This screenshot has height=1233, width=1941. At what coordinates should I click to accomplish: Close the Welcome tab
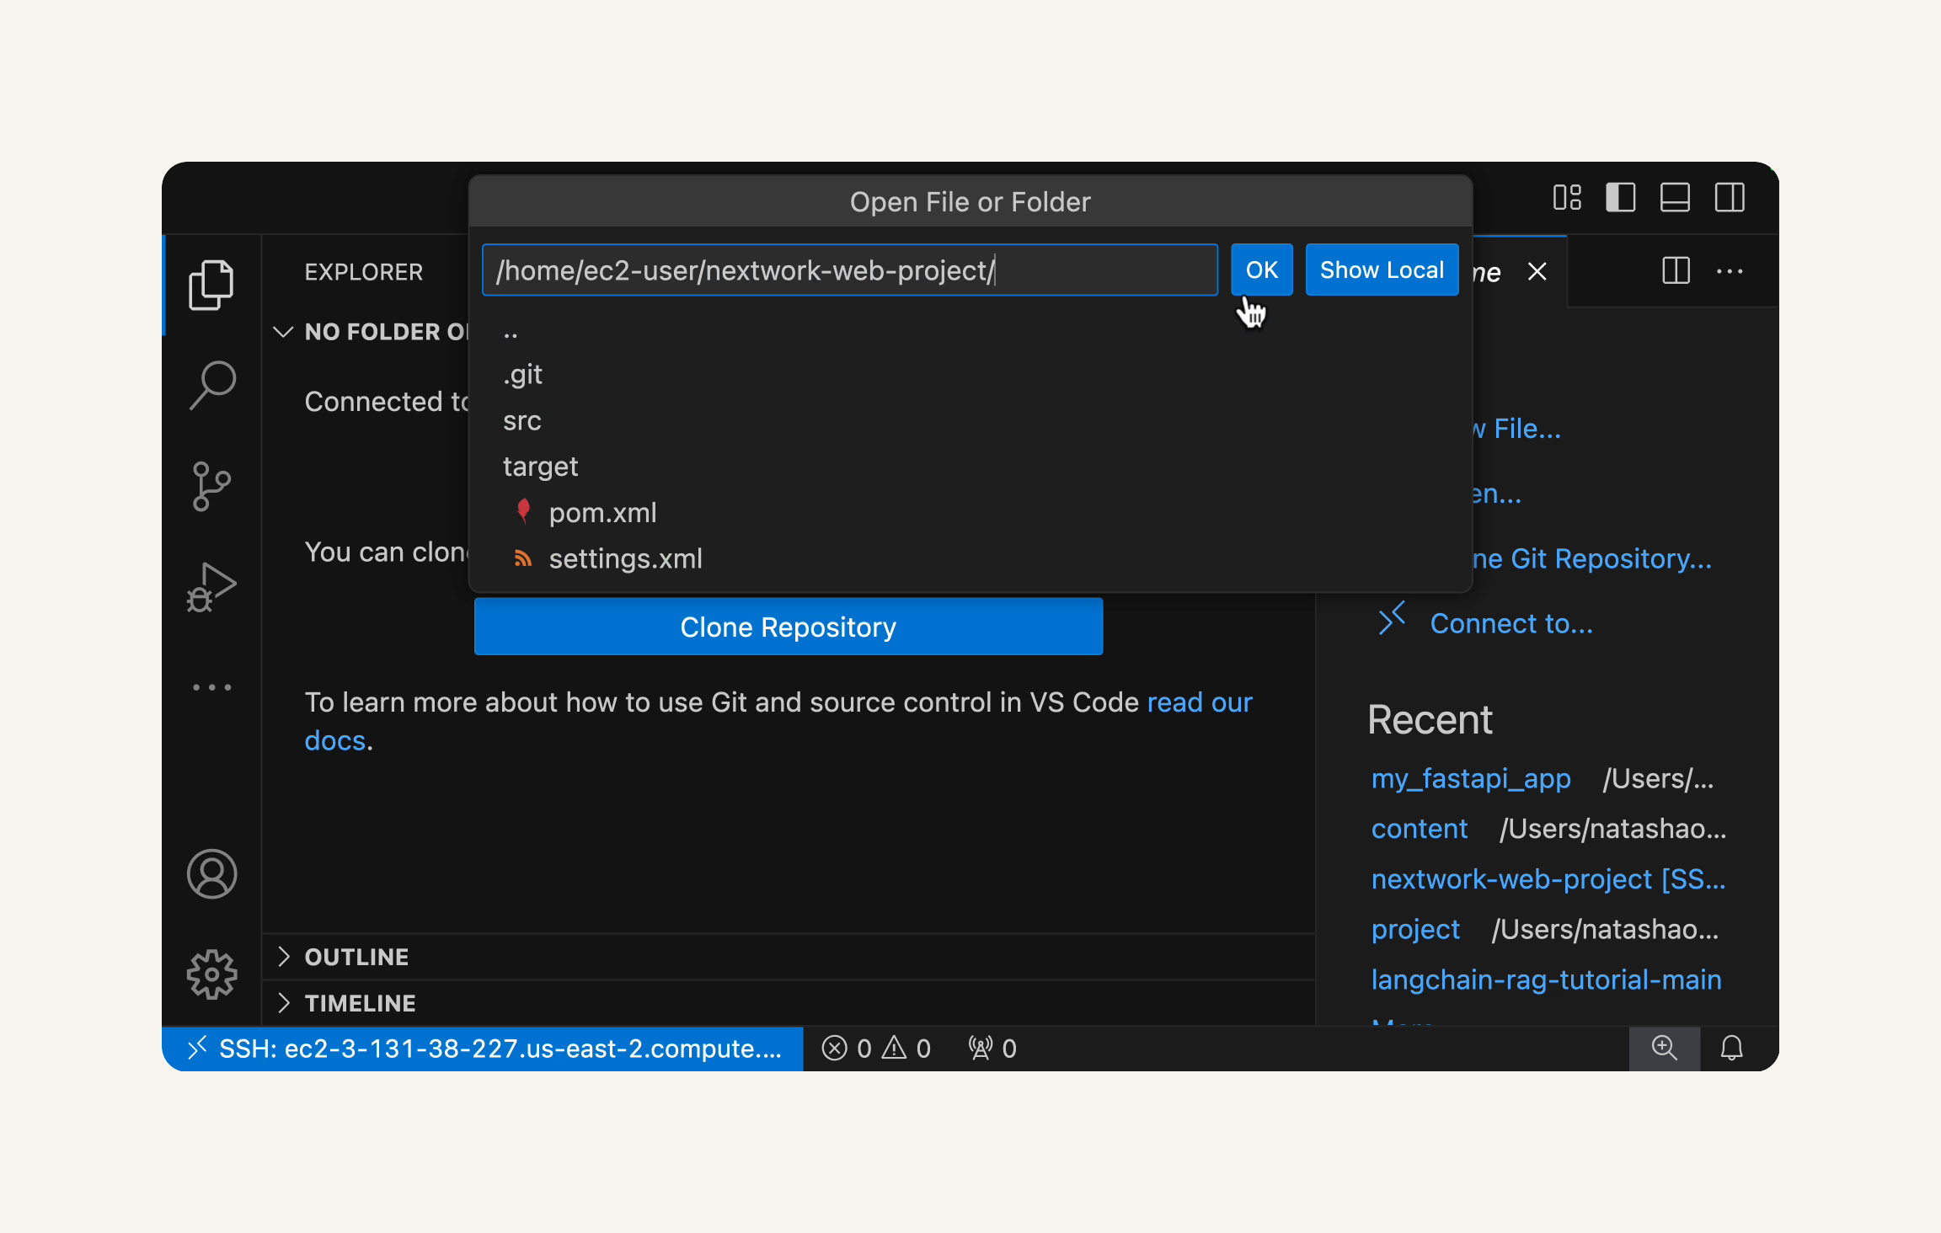[1537, 271]
